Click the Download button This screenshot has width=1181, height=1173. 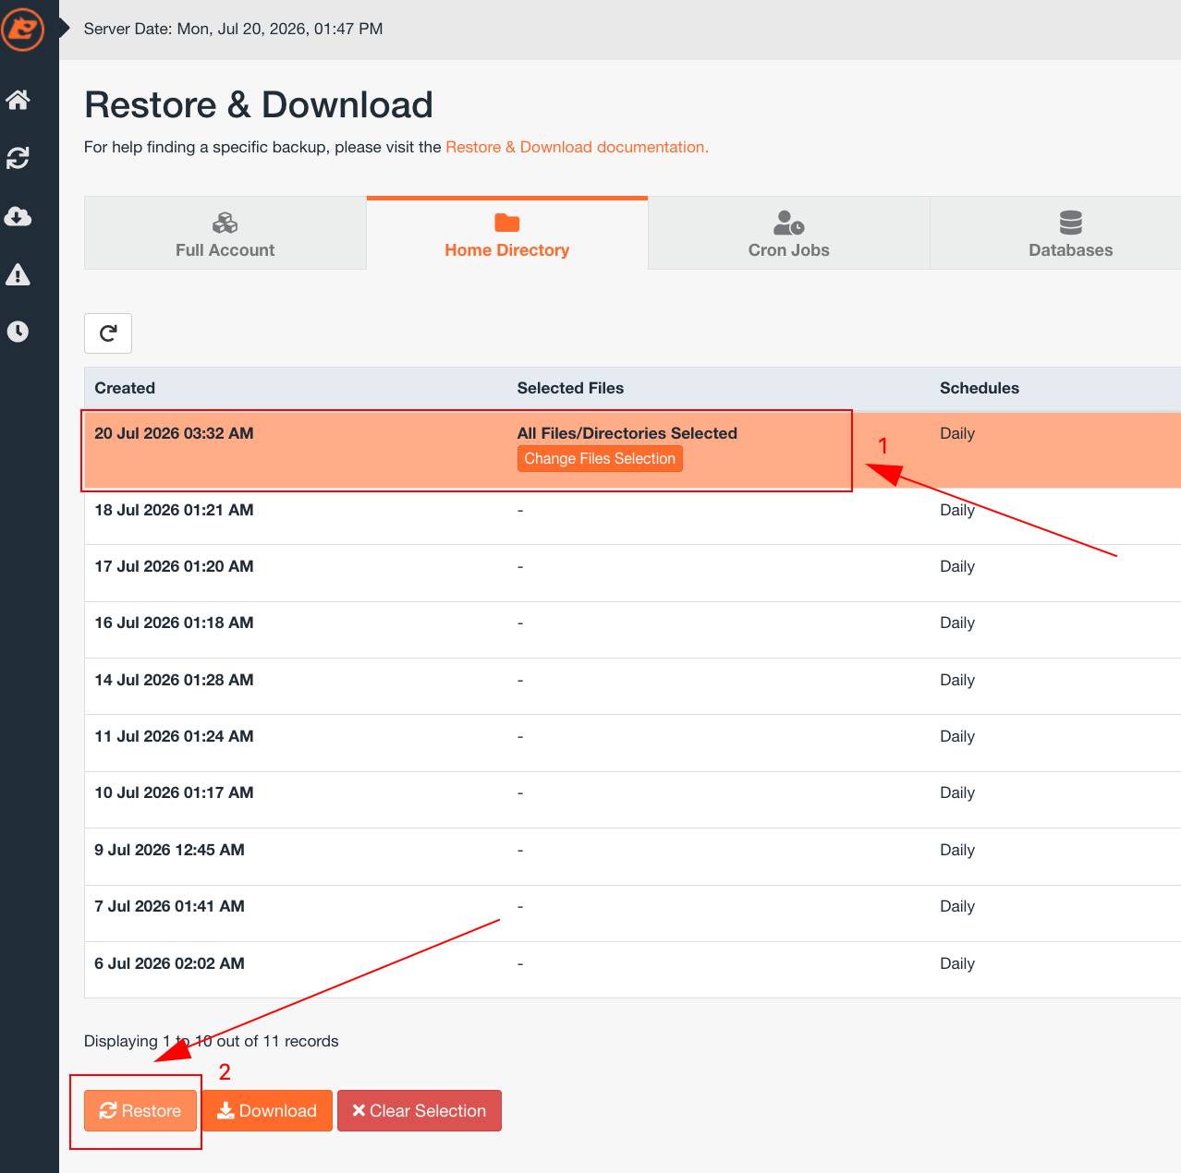(267, 1110)
